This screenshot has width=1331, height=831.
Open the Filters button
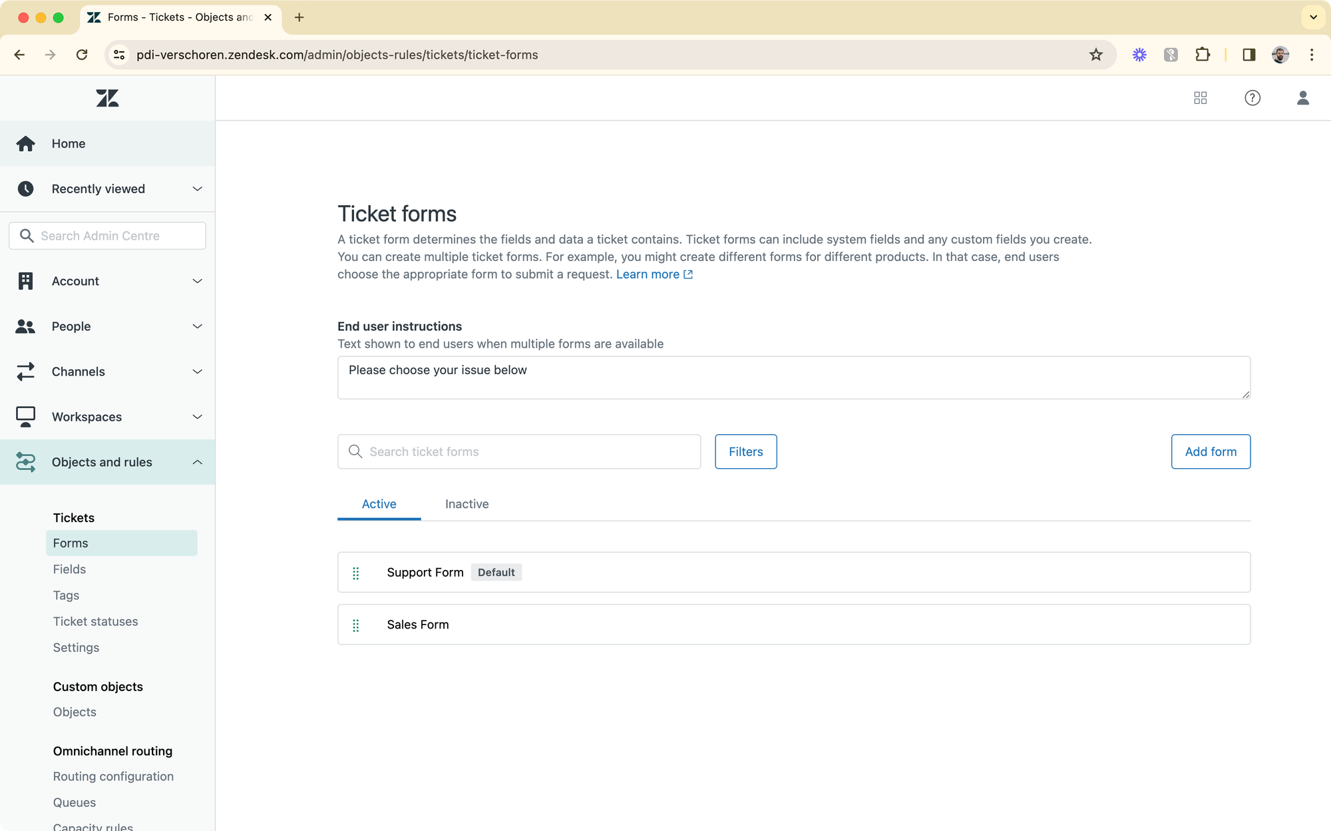745,451
